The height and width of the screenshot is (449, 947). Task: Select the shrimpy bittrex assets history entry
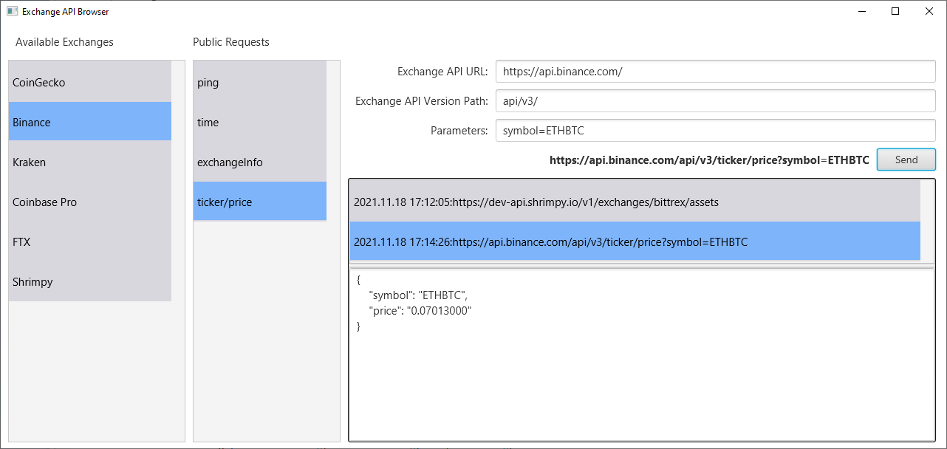coord(635,202)
